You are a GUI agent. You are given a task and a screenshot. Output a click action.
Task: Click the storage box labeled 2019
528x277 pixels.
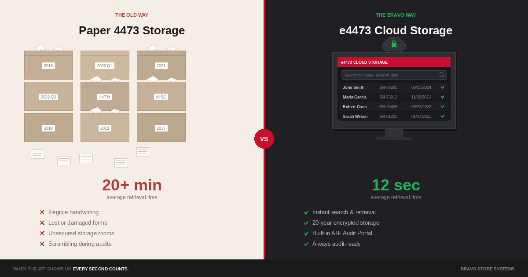coord(48,65)
